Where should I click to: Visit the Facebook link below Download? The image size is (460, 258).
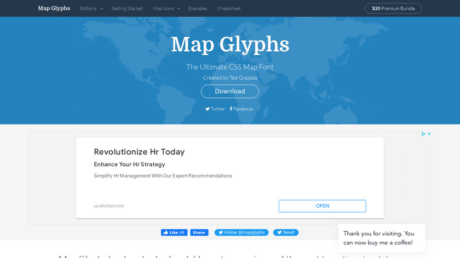[241, 109]
